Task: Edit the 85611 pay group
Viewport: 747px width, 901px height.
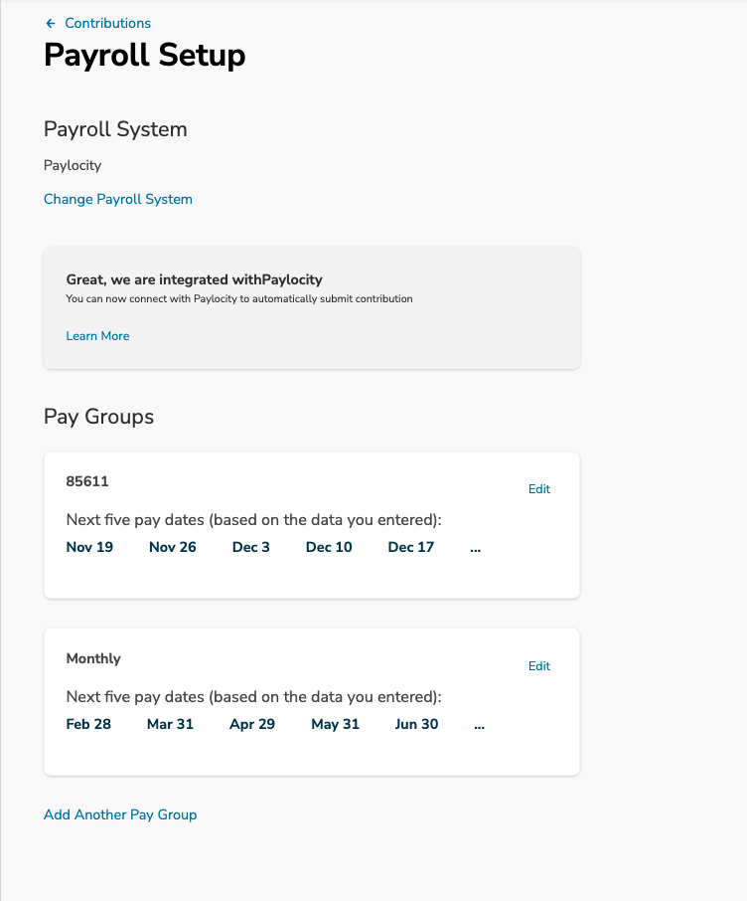Action: tap(539, 489)
